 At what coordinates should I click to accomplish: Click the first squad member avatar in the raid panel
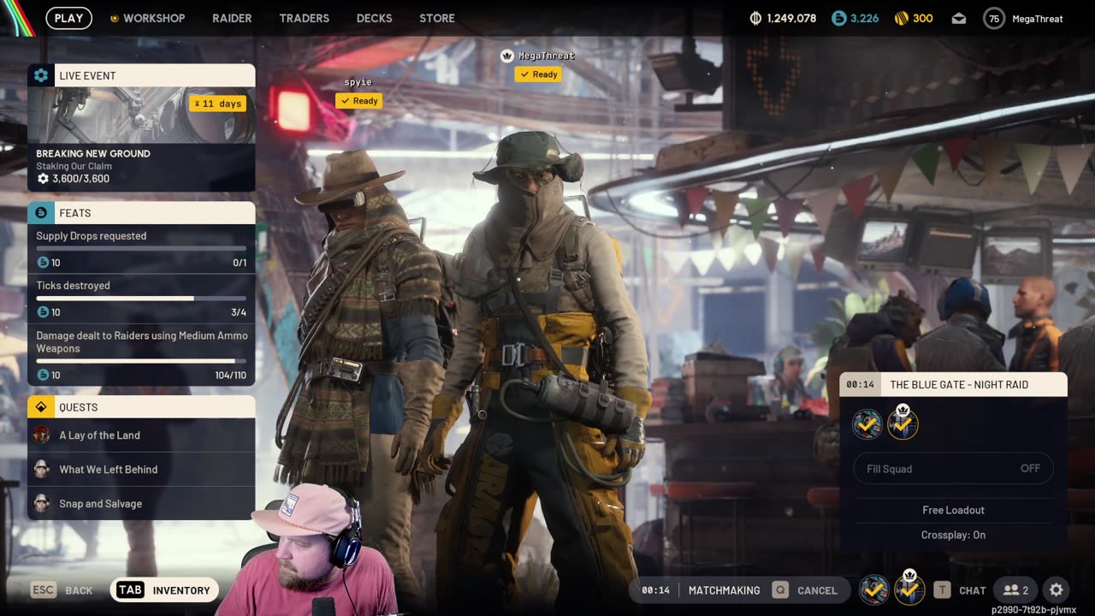pyautogui.click(x=867, y=423)
